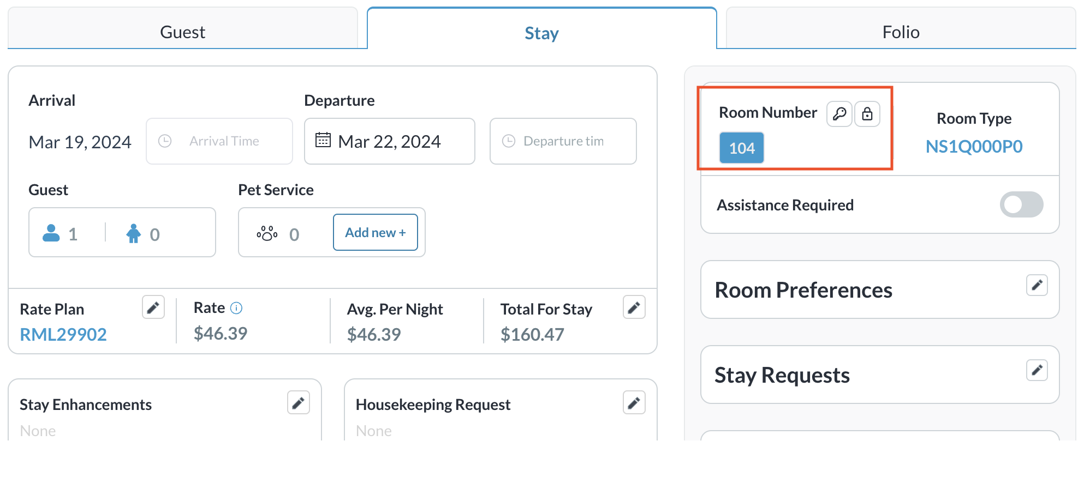Click the lock icon beside Room Number

[867, 114]
